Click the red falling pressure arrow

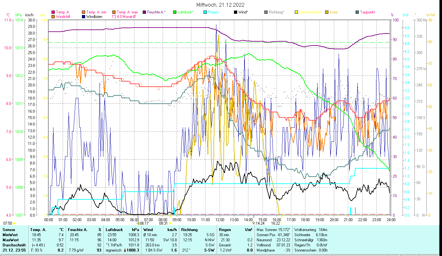point(125,250)
